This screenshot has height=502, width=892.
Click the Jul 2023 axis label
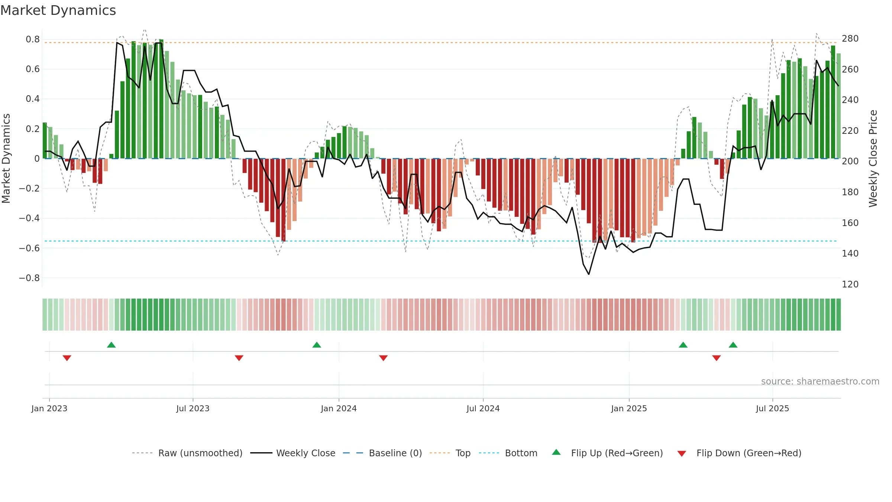[x=193, y=408]
